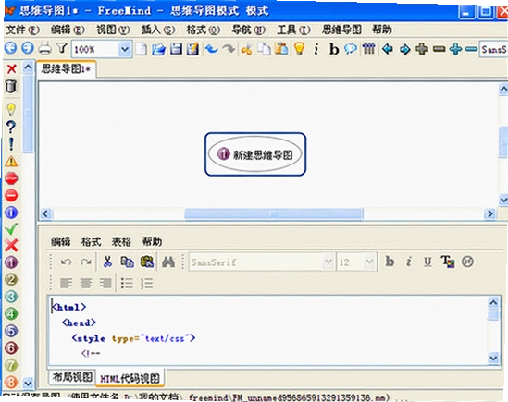Click the scissors cut icon in the main toolbar
The width and height of the screenshot is (508, 402).
pos(246,49)
